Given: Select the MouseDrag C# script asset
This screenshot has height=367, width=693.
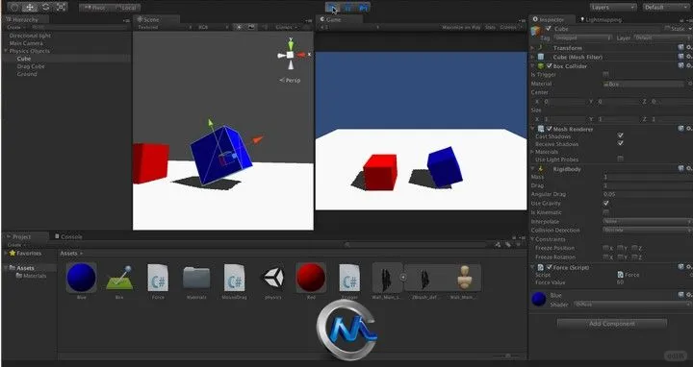Looking at the screenshot, I should (x=234, y=278).
